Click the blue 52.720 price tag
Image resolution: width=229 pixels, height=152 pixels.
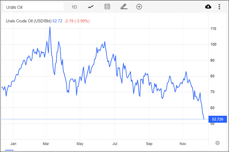click(218, 119)
